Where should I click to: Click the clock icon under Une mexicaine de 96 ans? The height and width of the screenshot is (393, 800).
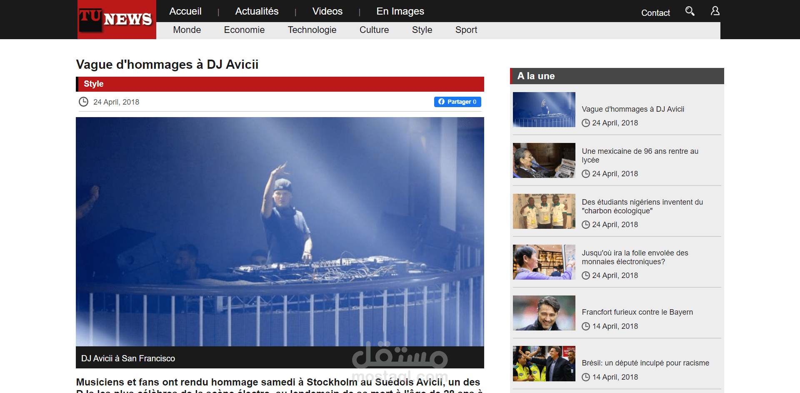pos(586,174)
